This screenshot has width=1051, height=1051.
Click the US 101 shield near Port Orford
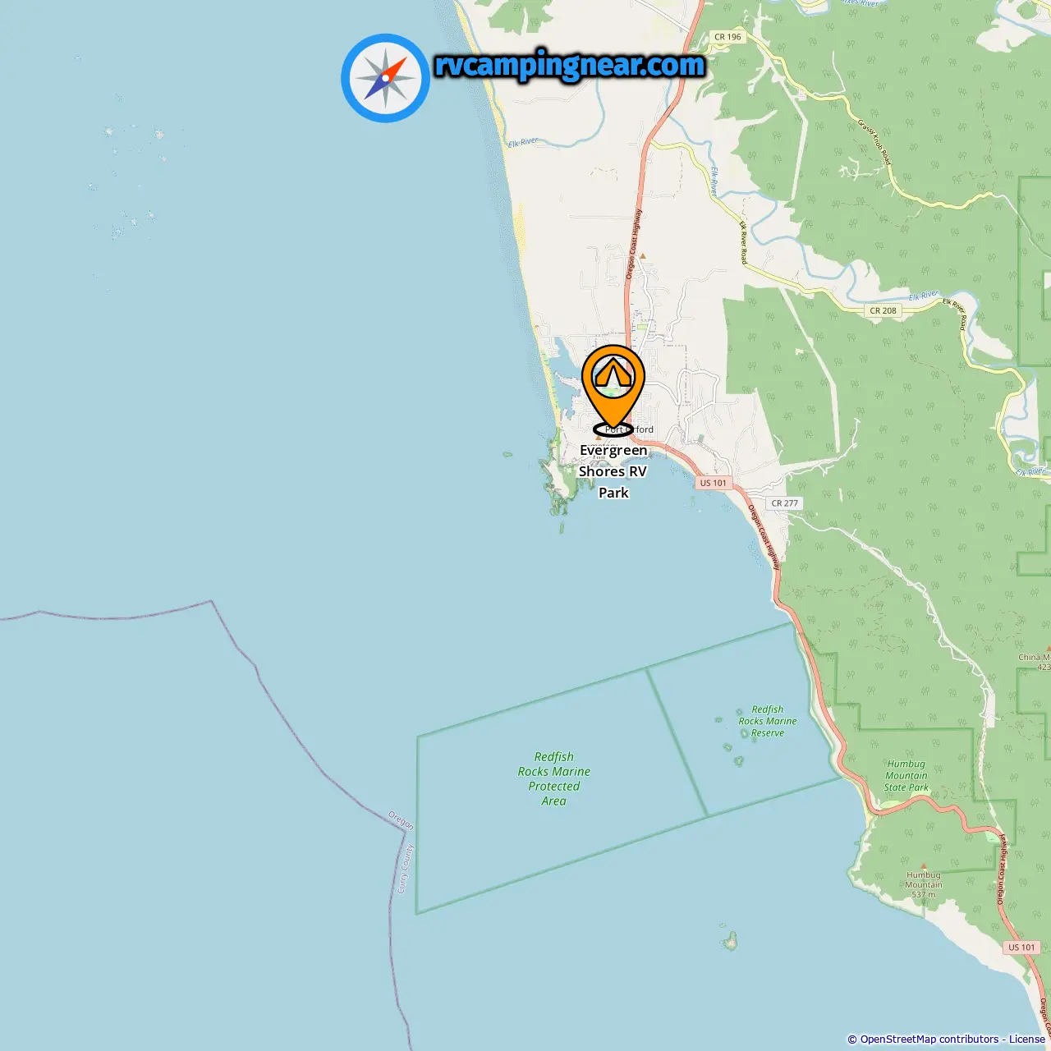click(713, 483)
